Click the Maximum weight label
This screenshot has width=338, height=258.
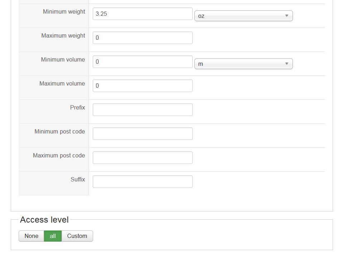[63, 36]
